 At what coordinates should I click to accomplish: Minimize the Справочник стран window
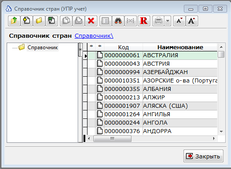pyautogui.click(x=191, y=9)
